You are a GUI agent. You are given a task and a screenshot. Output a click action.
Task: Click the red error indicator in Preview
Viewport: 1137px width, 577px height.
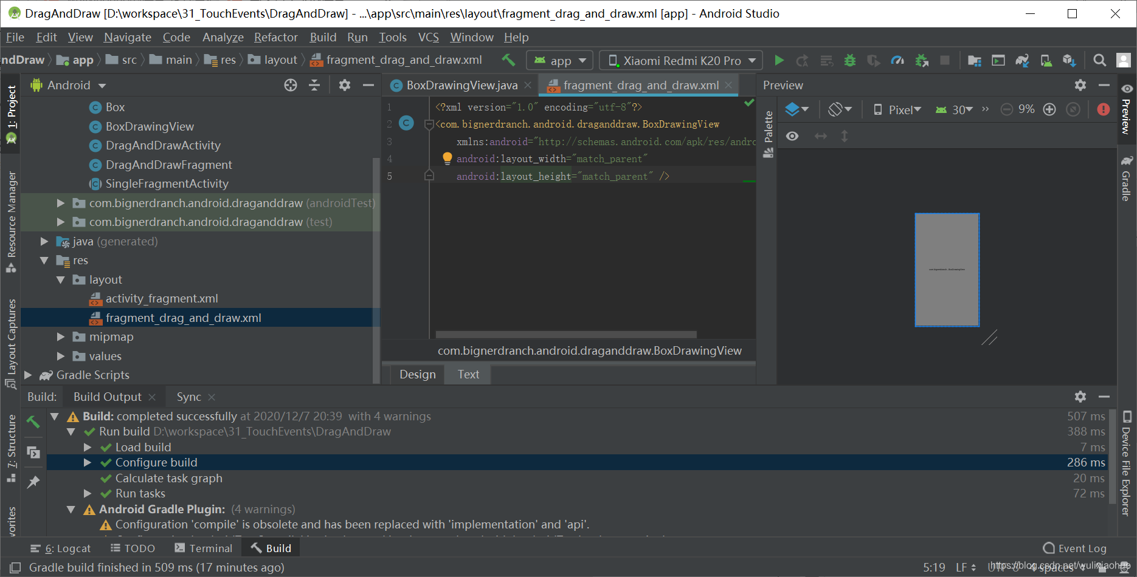click(1104, 109)
